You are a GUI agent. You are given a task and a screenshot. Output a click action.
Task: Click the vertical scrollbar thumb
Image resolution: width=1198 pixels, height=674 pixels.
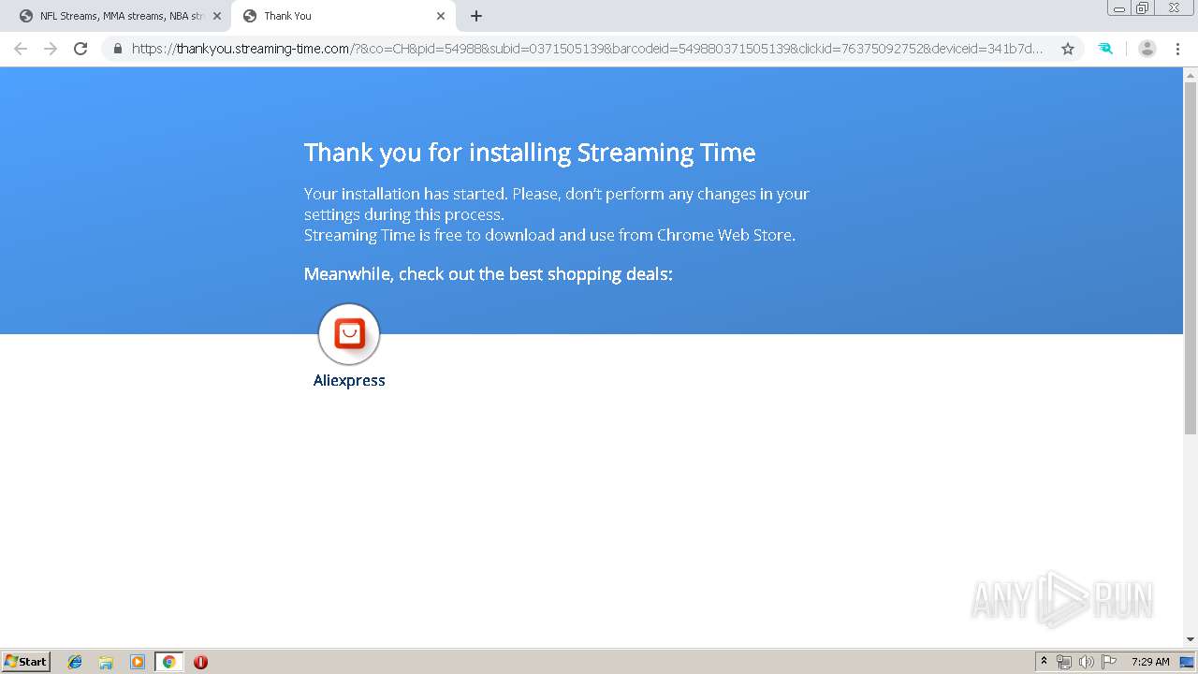1191,258
